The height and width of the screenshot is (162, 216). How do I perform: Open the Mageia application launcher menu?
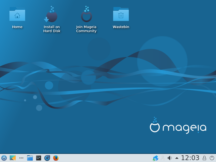4,158
